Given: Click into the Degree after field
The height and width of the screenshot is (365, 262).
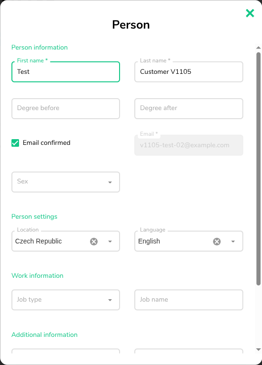Looking at the screenshot, I should click(189, 109).
